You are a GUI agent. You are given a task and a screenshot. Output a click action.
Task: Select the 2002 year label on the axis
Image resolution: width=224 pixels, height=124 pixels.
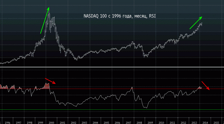pyautogui.click(x=74, y=123)
